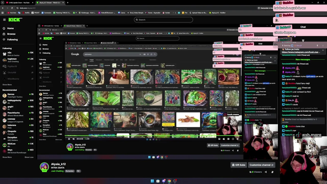Click the Romanian language tag
Viewport: 327px width, 184px height.
[69, 171]
